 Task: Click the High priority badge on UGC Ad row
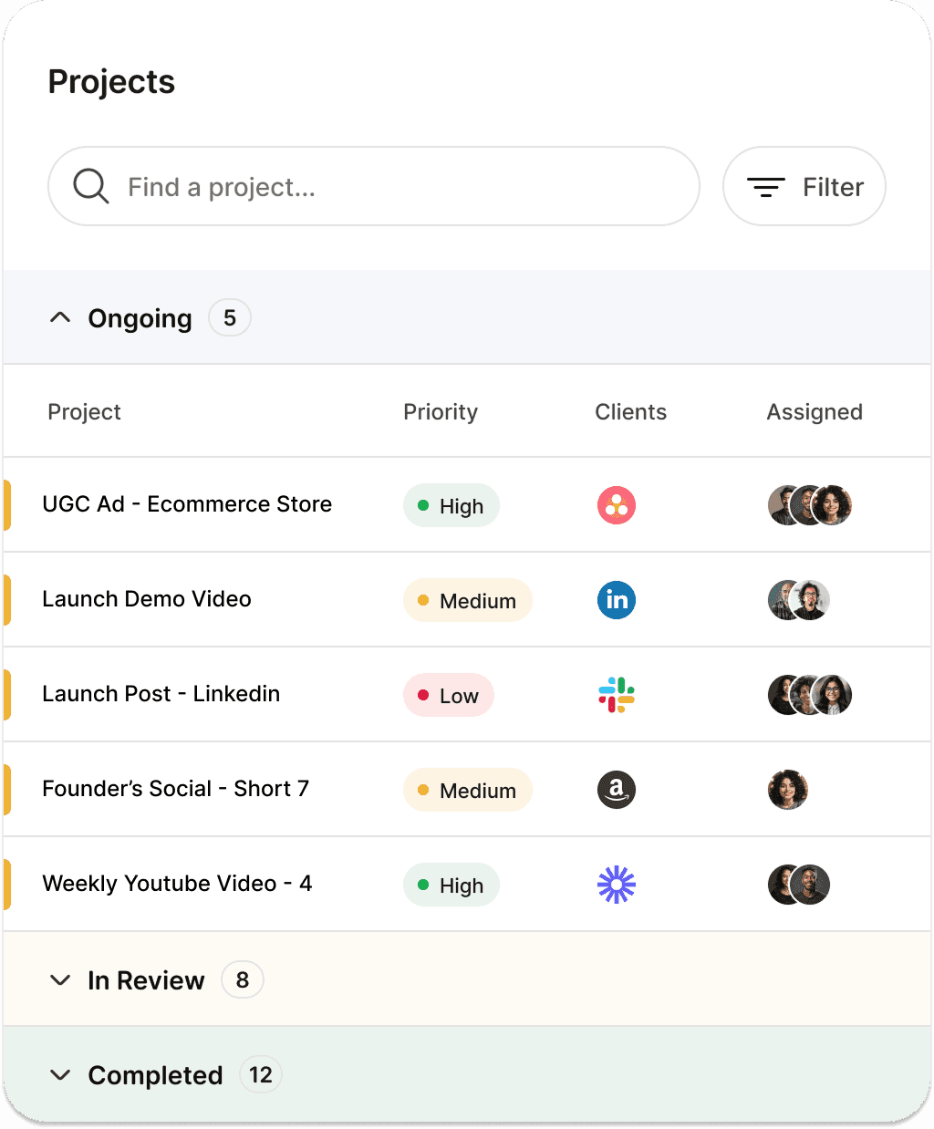451,505
